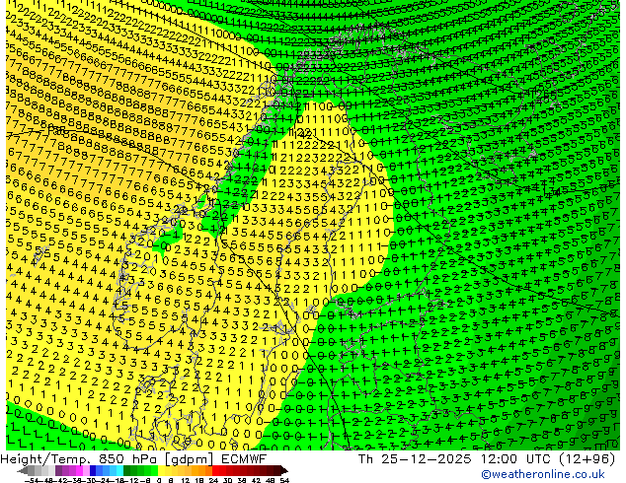Click the 'ECMWF' model name label

click(x=243, y=459)
